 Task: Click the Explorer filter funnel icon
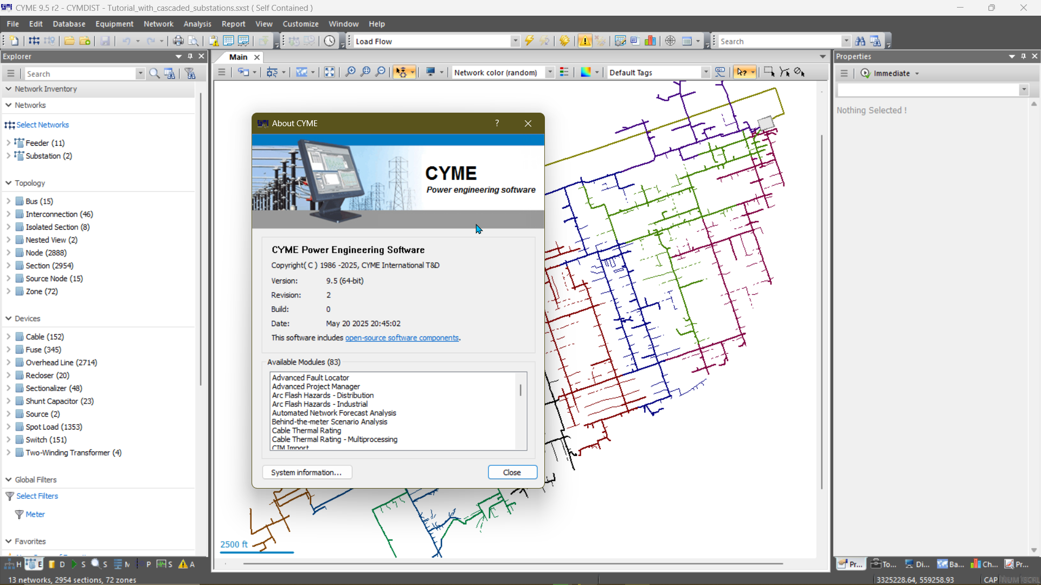190,74
